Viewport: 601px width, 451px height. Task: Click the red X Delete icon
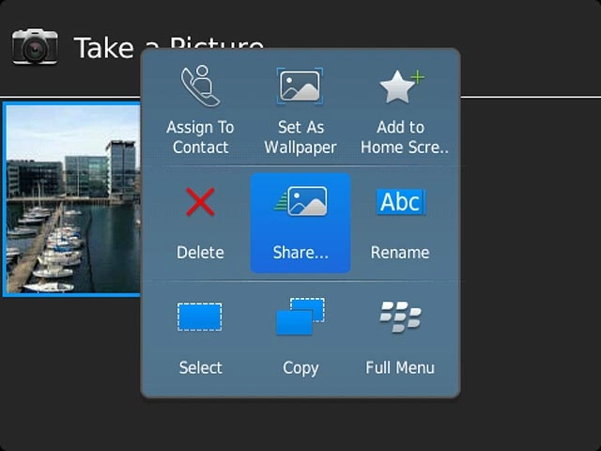click(x=200, y=202)
